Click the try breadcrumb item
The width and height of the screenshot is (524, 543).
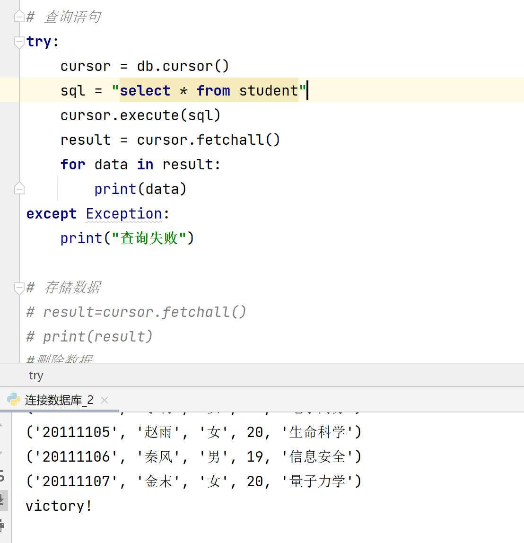coord(36,376)
